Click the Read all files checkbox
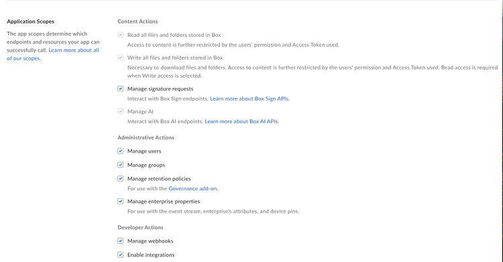Screen dimensions: 503x262 click(x=120, y=35)
